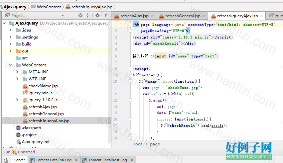The width and height of the screenshot is (283, 163).
Task: Open the Tomcat Localhost Log tab
Action: coord(107,160)
